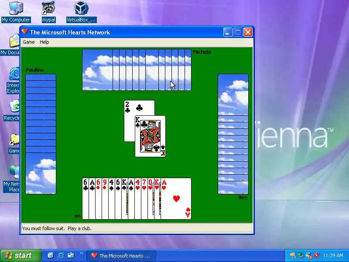Click the Start button

(21, 255)
